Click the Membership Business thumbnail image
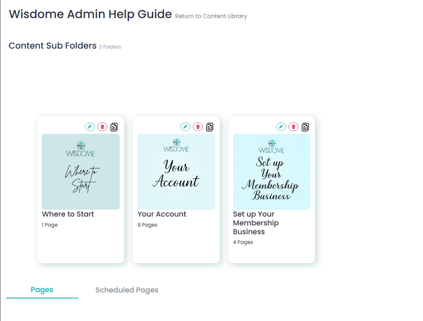This screenshot has height=321, width=423. click(272, 172)
